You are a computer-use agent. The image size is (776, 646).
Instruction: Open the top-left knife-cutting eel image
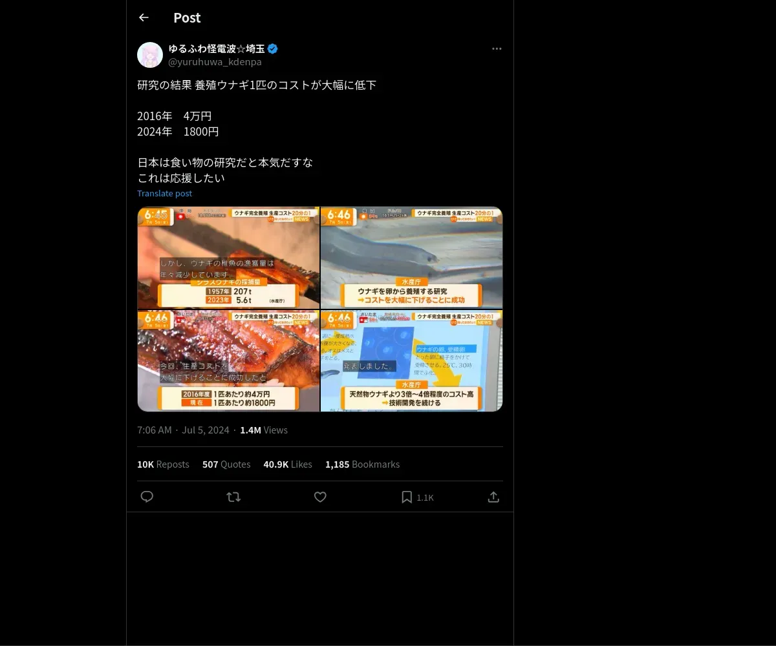coord(228,257)
